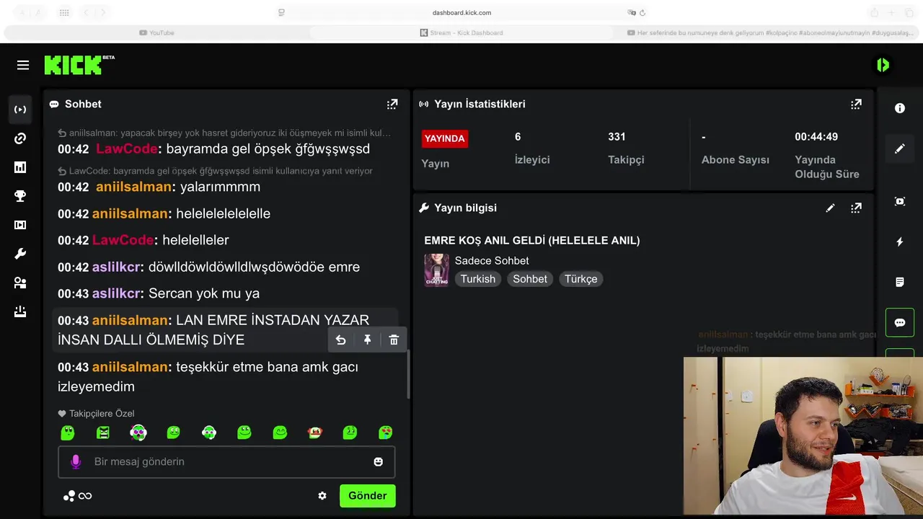Image resolution: width=923 pixels, height=519 pixels.
Task: Click the chat panel scrollbar
Action: [408, 374]
